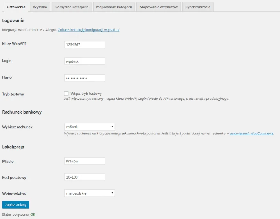Switch to the Ustawienia tab
Viewport: 280px width, 219px height.
click(16, 7)
